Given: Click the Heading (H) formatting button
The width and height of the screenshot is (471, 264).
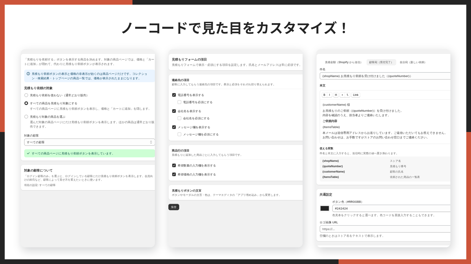Looking at the screenshot, I should [336, 95].
